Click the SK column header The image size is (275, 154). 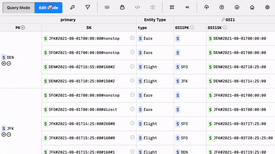coord(89,27)
